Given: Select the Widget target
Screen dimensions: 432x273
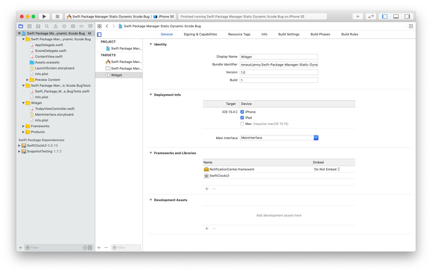Looking at the screenshot, I should tap(119, 75).
